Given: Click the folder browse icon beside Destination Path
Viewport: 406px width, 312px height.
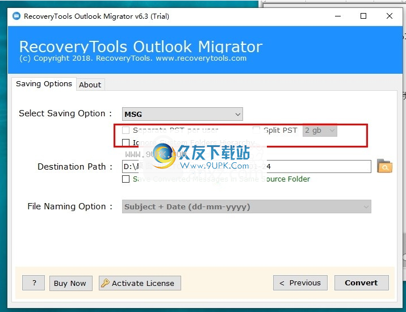Looking at the screenshot, I should click(384, 166).
